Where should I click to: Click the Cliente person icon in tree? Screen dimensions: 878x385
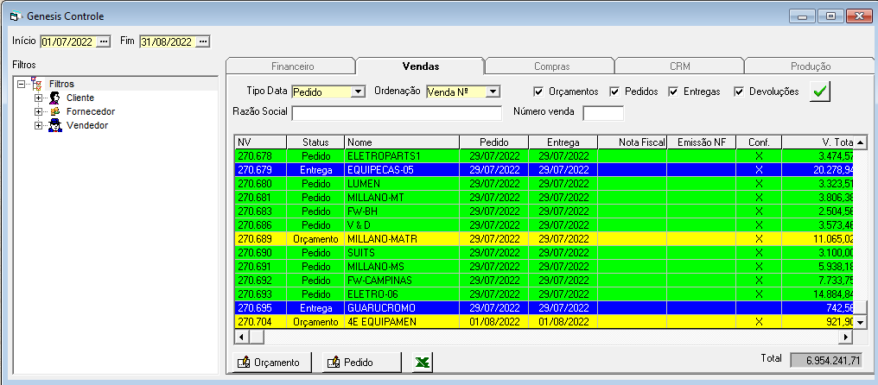[55, 98]
